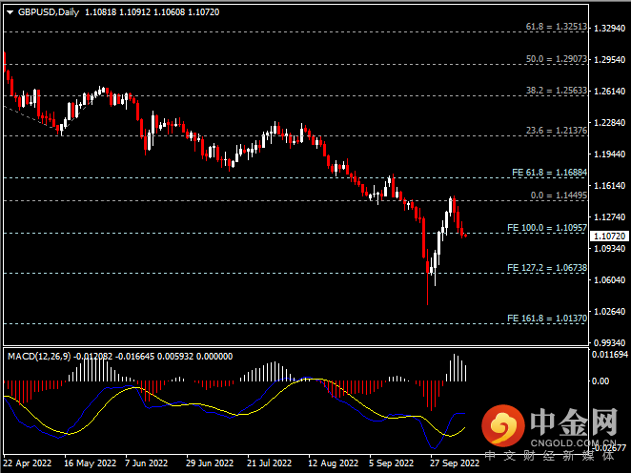Screen dimensions: 631x473
Task: Click the 1.12740 price axis value
Action: pos(609,217)
